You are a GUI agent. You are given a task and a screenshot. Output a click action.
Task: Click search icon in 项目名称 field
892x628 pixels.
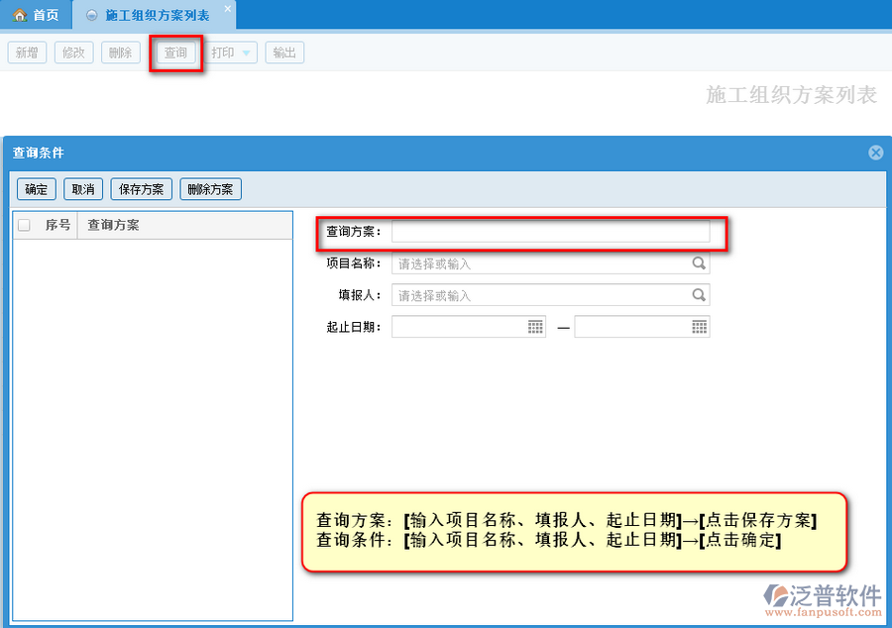699,263
